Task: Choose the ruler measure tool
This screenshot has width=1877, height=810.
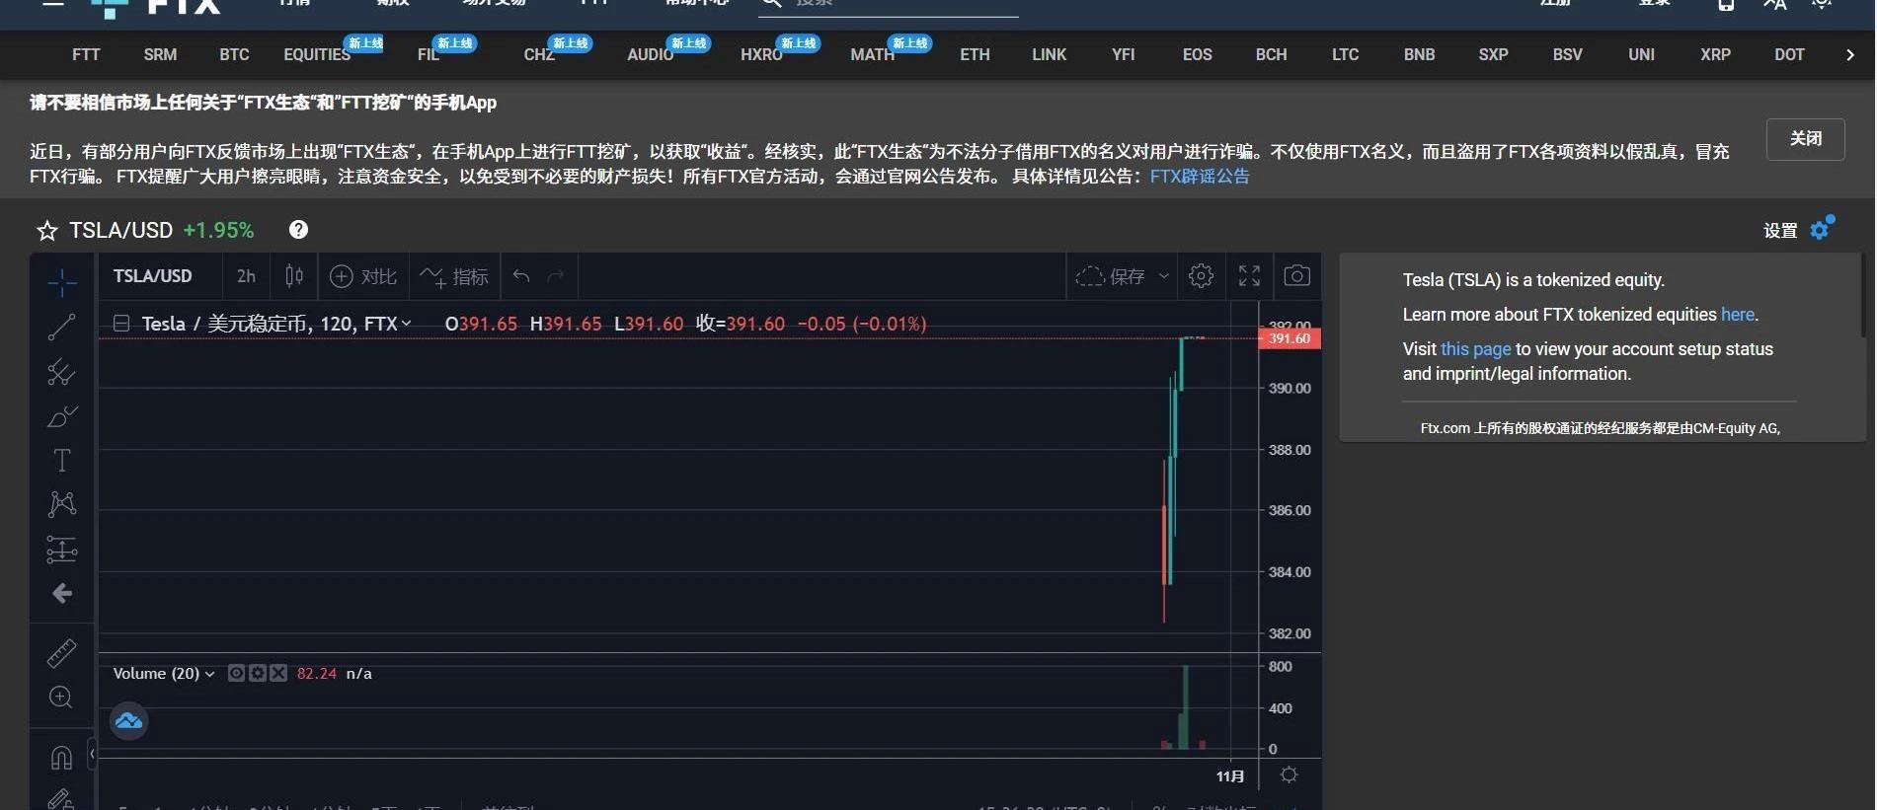Action: coord(61,652)
